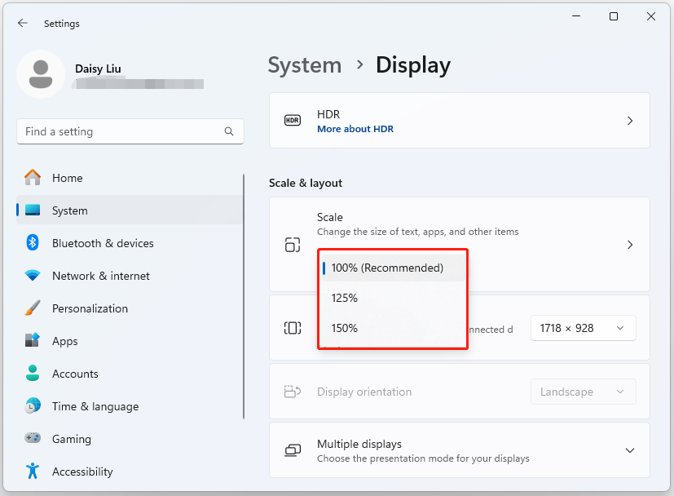Click the Personalization brush icon
674x496 pixels.
pos(31,308)
